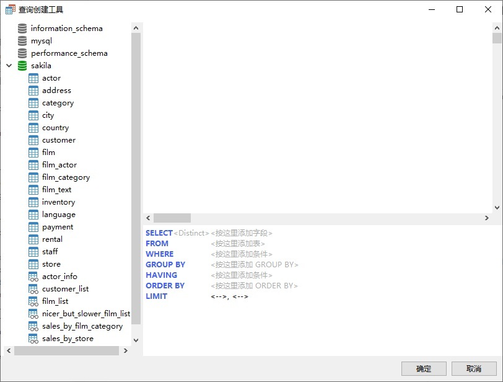This screenshot has height=382, width=503.
Task: Click the category table icon
Action: (33, 103)
